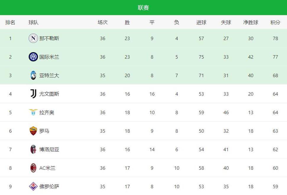Viewport: 287px width, 195px height.
Task: Sort by the 净胜球 column header
Action: click(251, 22)
